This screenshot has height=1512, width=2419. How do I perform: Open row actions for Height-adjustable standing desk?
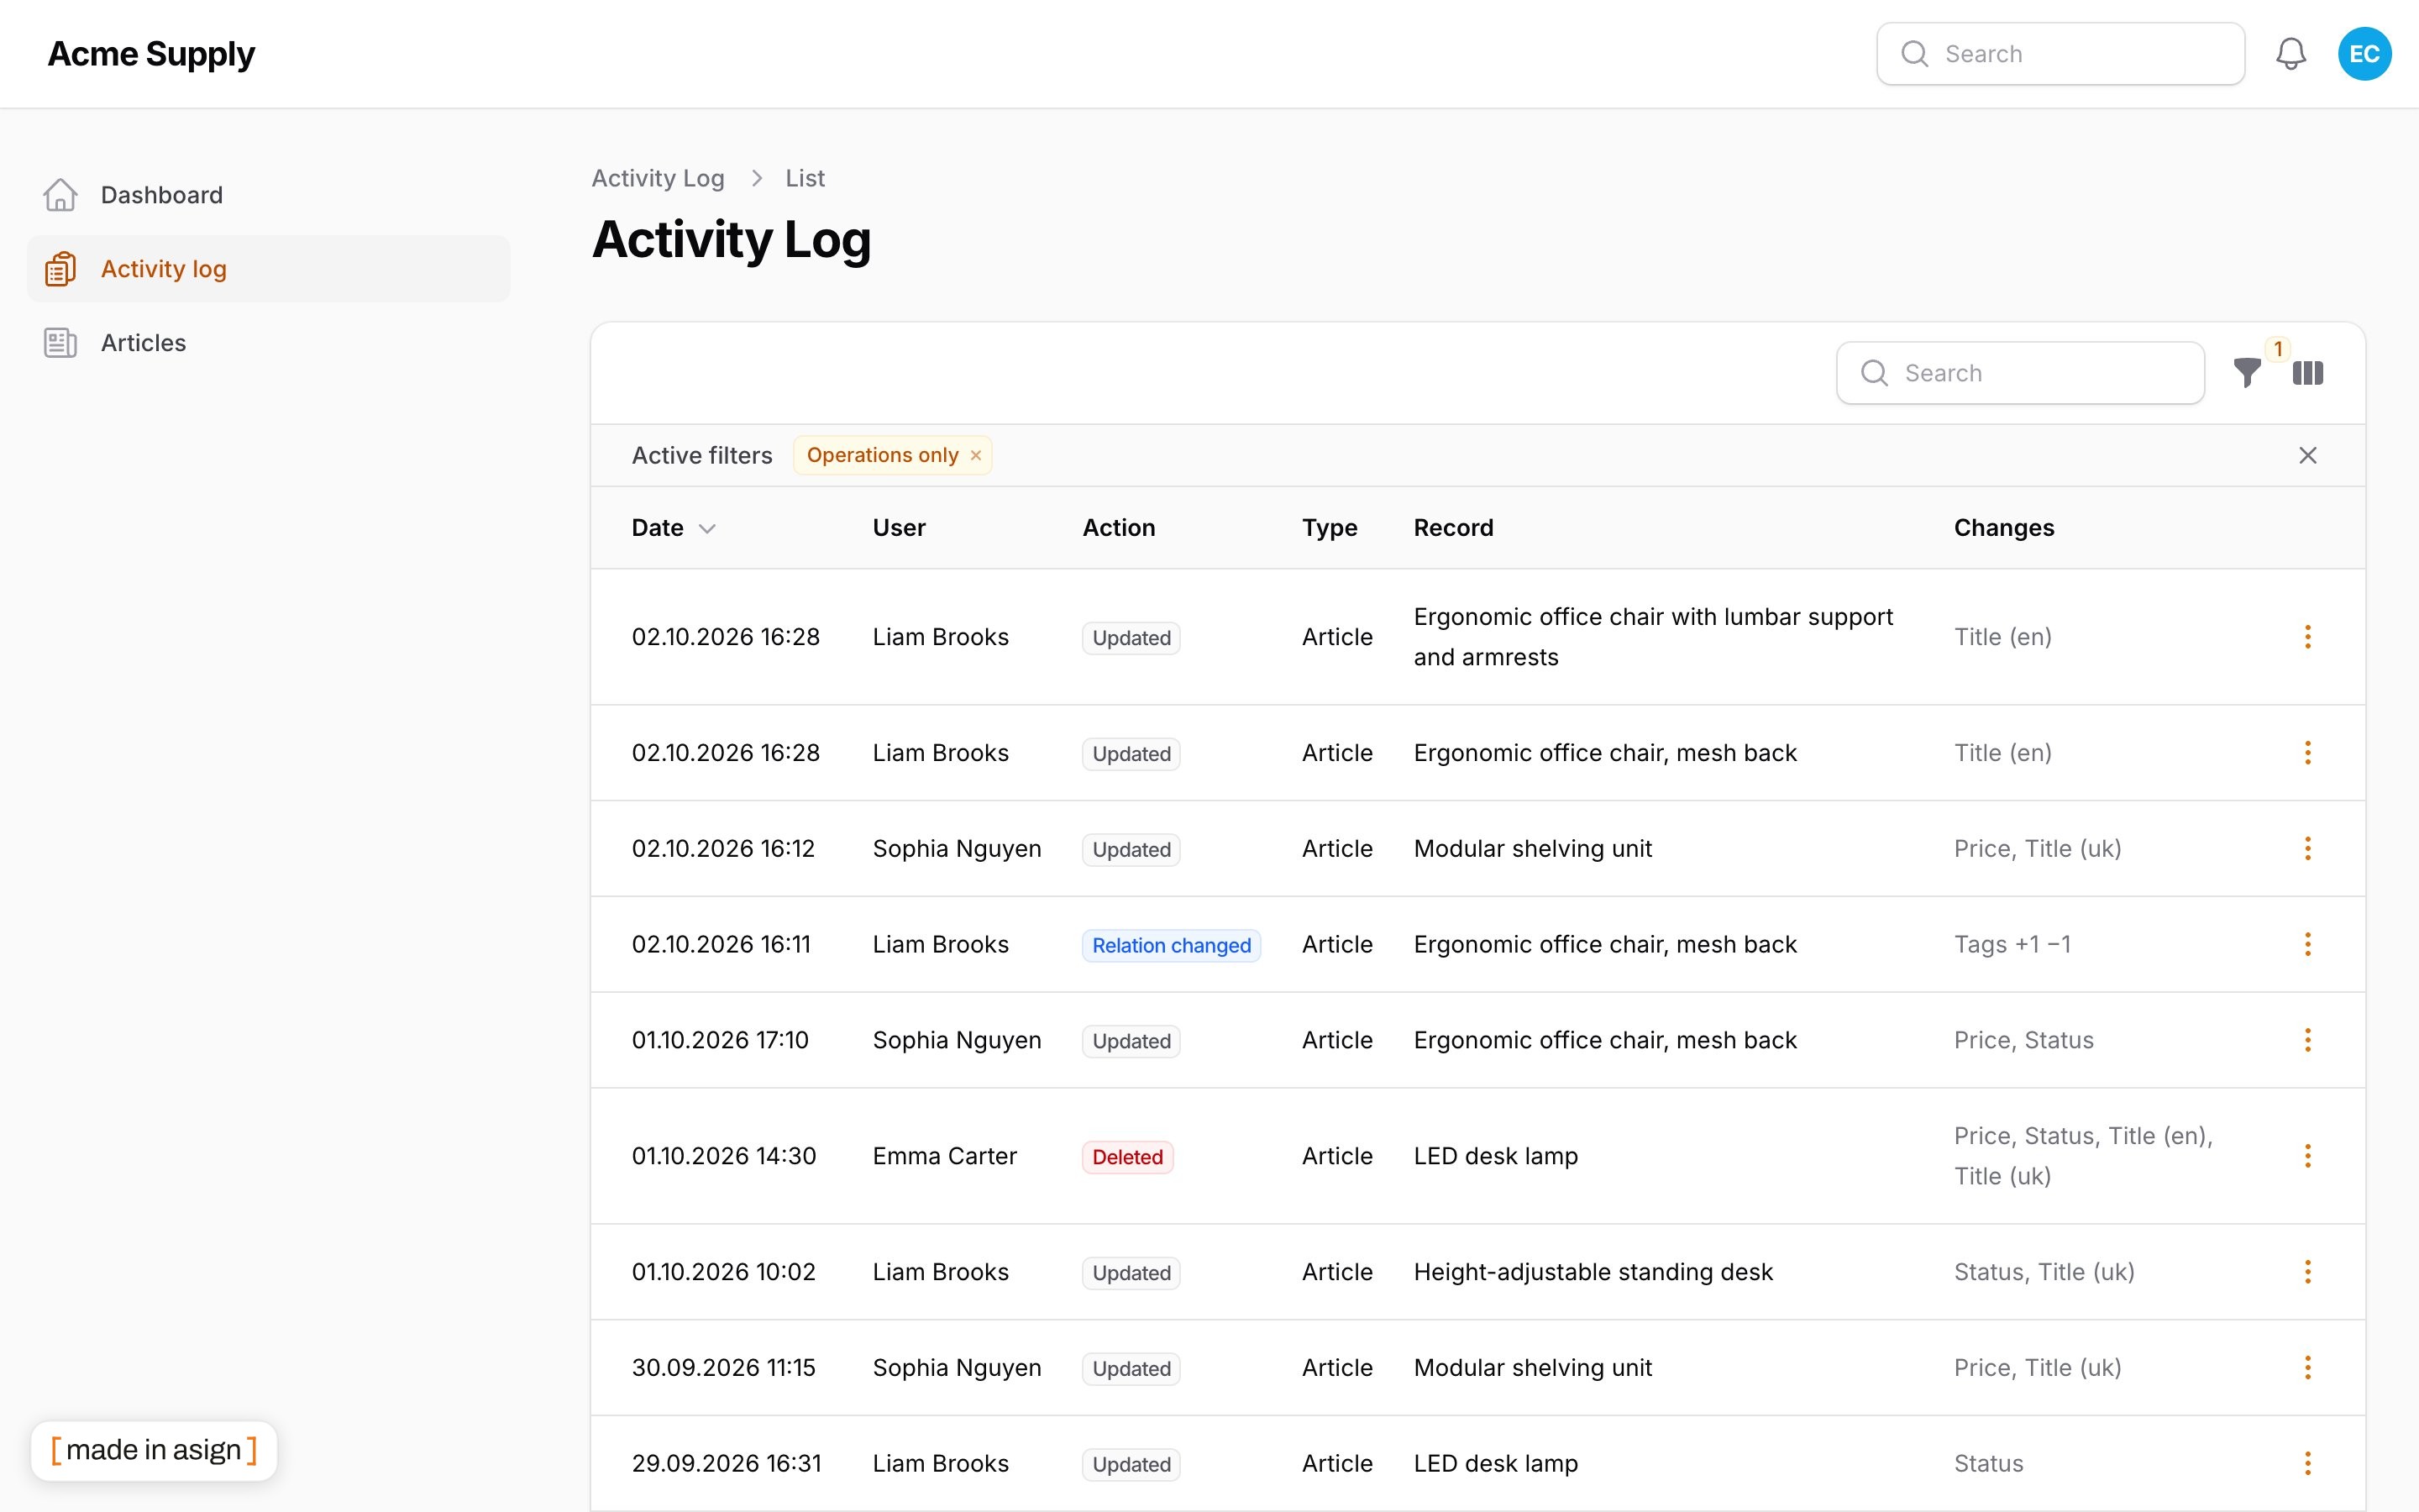pos(2307,1273)
